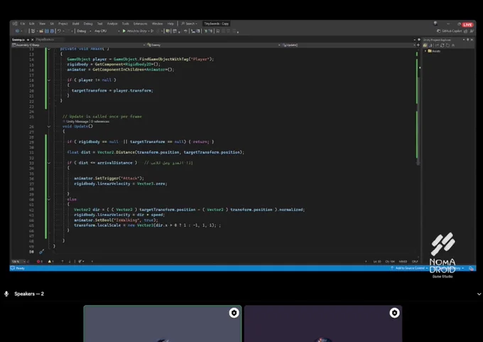Screen dimensions: 483x342
Task: Collapse the else block at line 40
Action: (x=49, y=200)
